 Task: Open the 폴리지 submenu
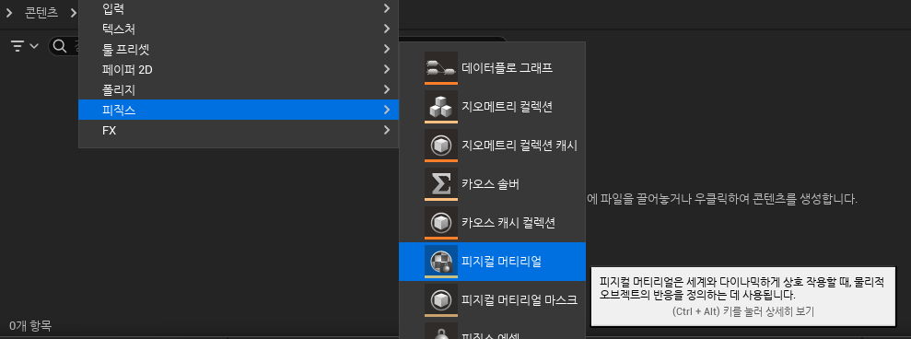click(x=239, y=89)
